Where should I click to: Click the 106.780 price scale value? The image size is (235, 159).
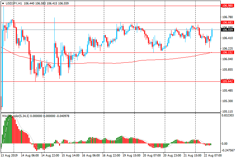(227, 17)
